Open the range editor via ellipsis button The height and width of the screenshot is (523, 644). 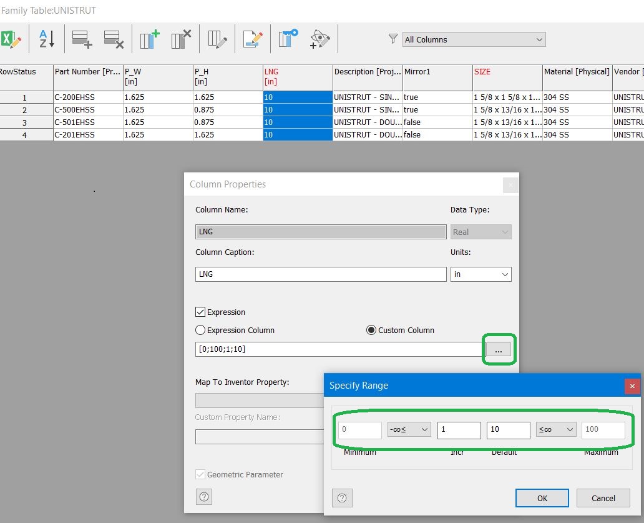[498, 350]
